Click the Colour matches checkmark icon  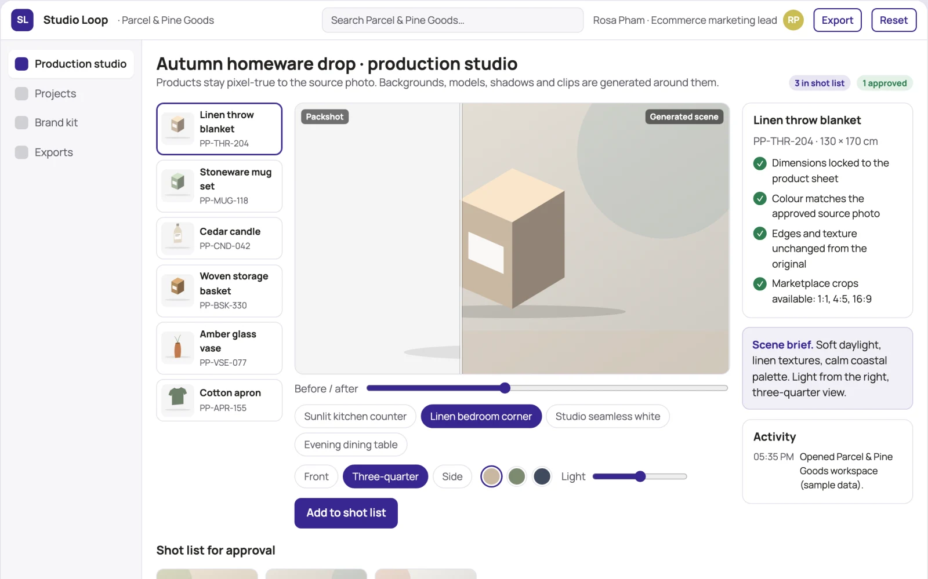point(760,199)
